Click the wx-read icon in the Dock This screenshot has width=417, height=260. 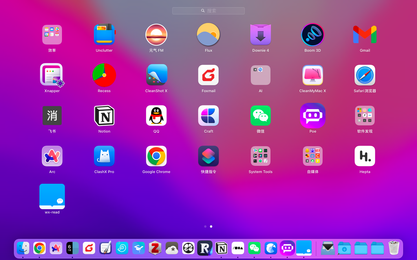[x=304, y=248]
